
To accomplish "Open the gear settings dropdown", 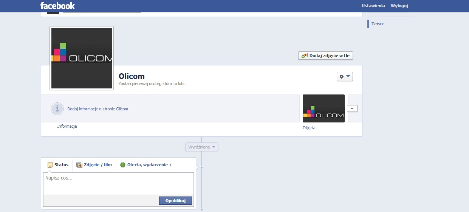I will 344,77.
